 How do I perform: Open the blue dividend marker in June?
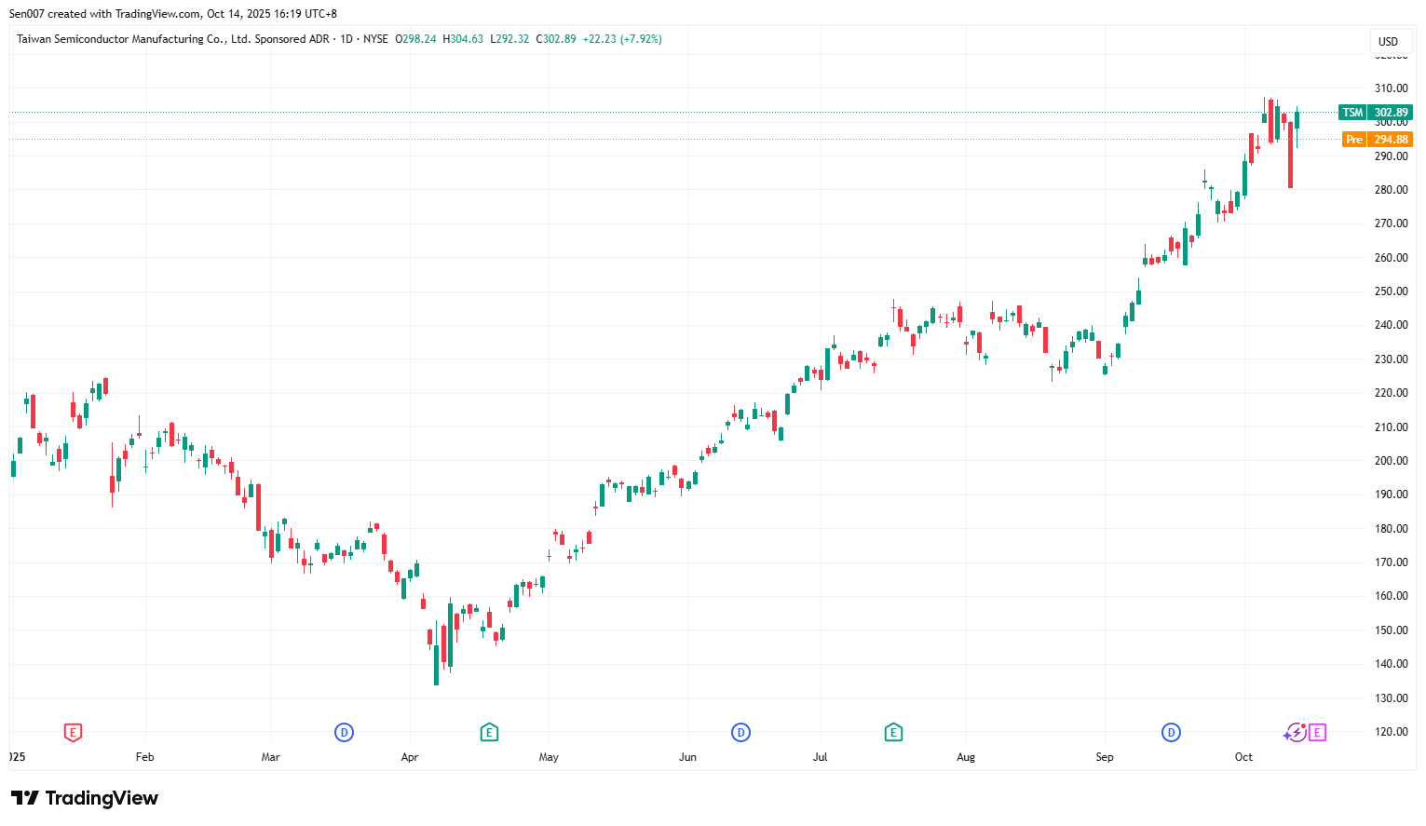tap(740, 733)
